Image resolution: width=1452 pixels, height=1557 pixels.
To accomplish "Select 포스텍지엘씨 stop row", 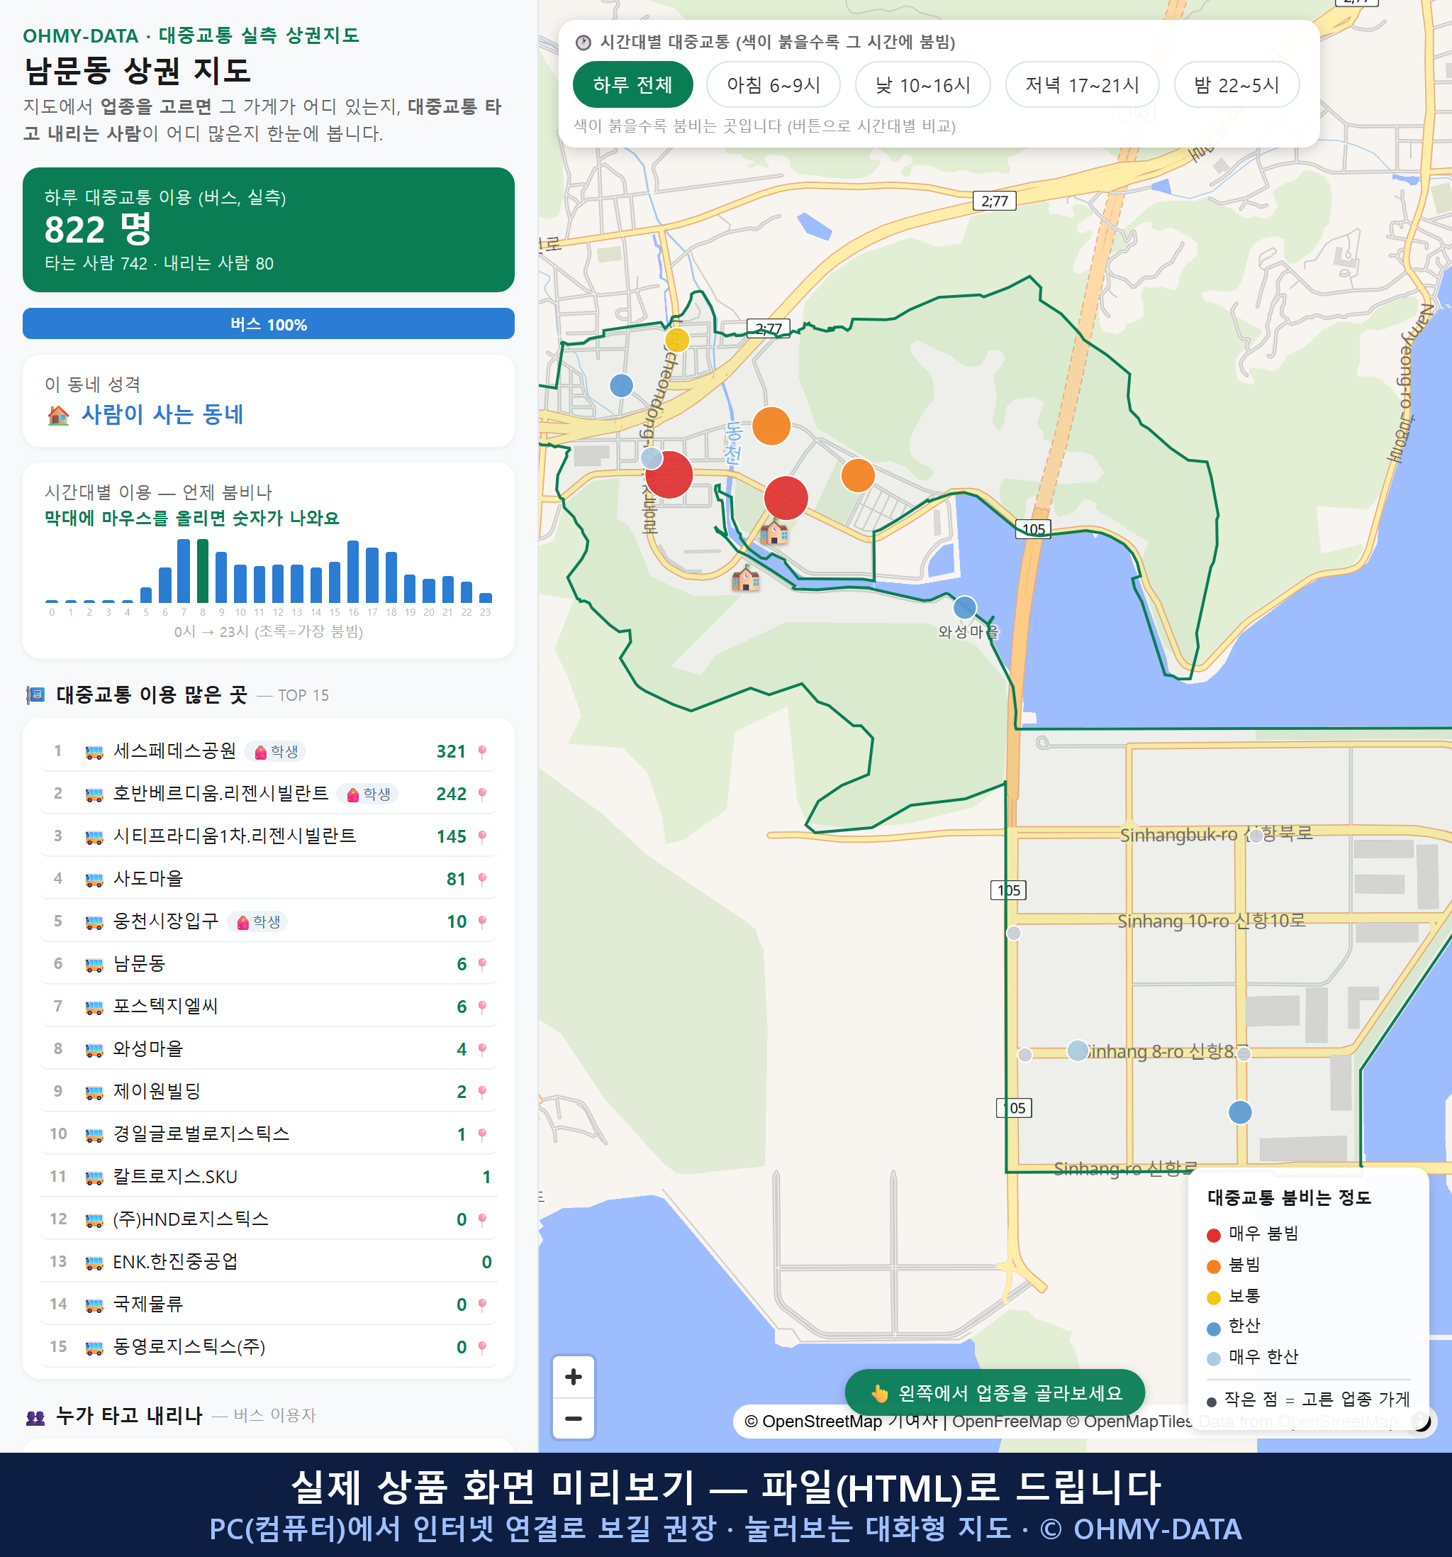I will (269, 1007).
